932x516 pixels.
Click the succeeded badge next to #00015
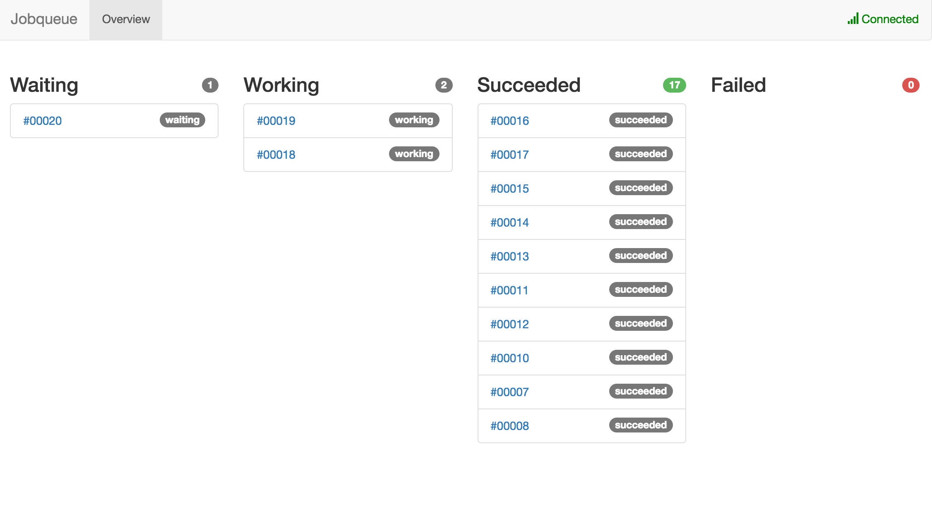(x=641, y=188)
